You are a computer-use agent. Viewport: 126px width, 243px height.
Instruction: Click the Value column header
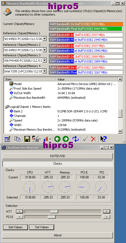[87, 79]
